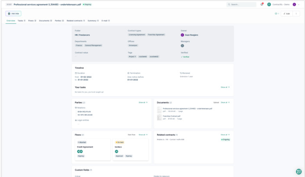Switch to the Documents tab

coord(45,20)
